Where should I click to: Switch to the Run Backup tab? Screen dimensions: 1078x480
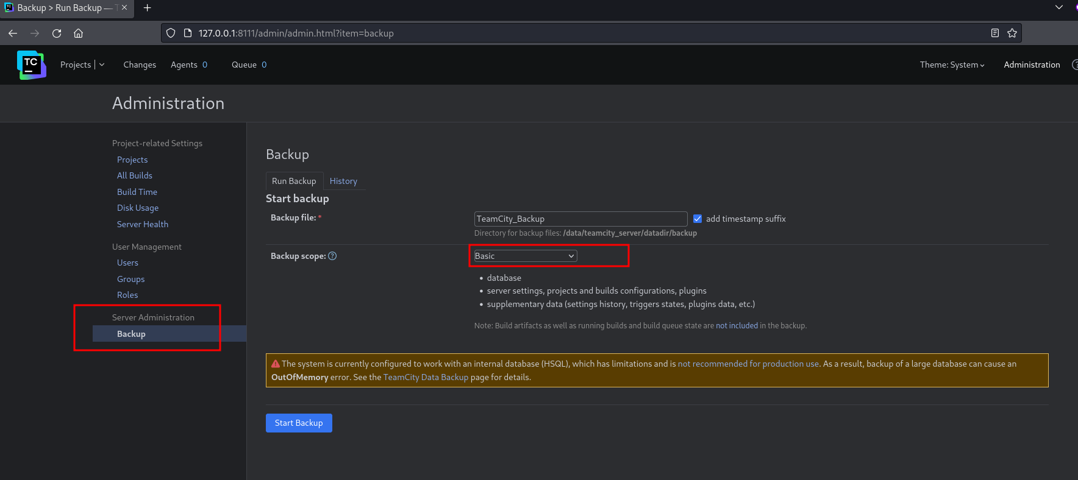[294, 181]
